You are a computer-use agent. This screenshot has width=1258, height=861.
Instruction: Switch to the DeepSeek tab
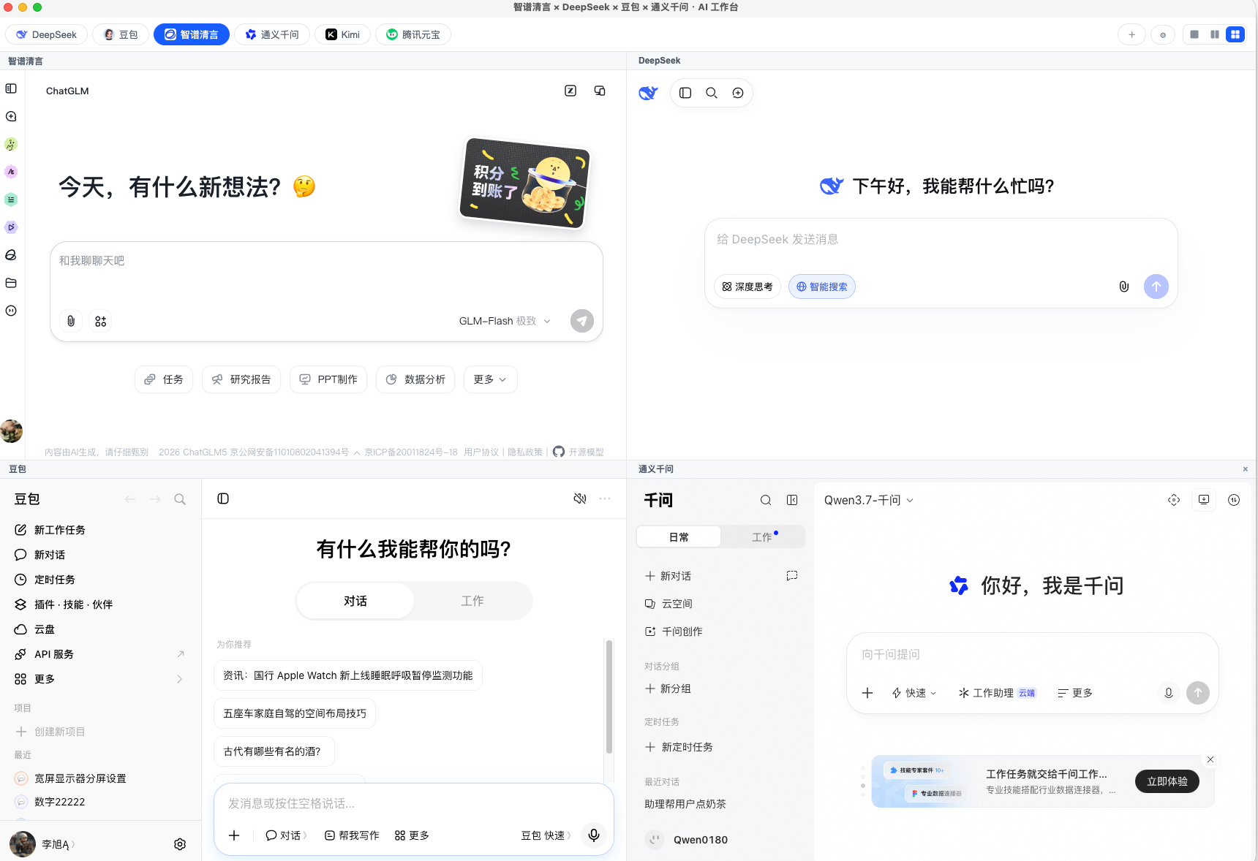pyautogui.click(x=46, y=34)
